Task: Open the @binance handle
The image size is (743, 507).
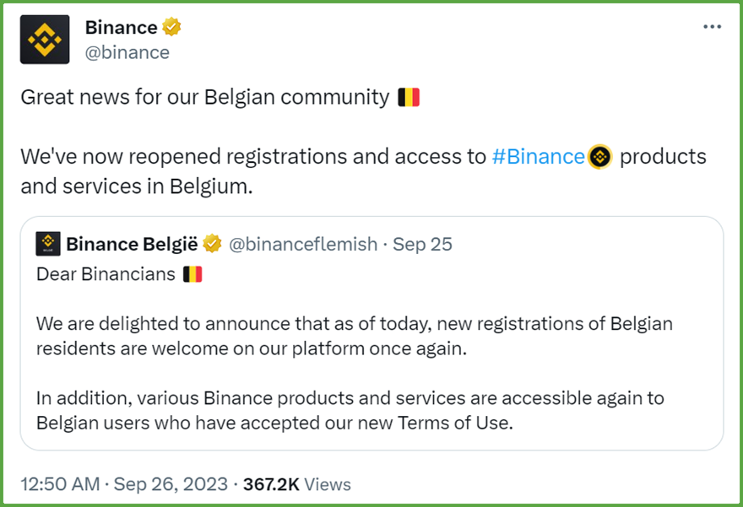Action: click(127, 52)
